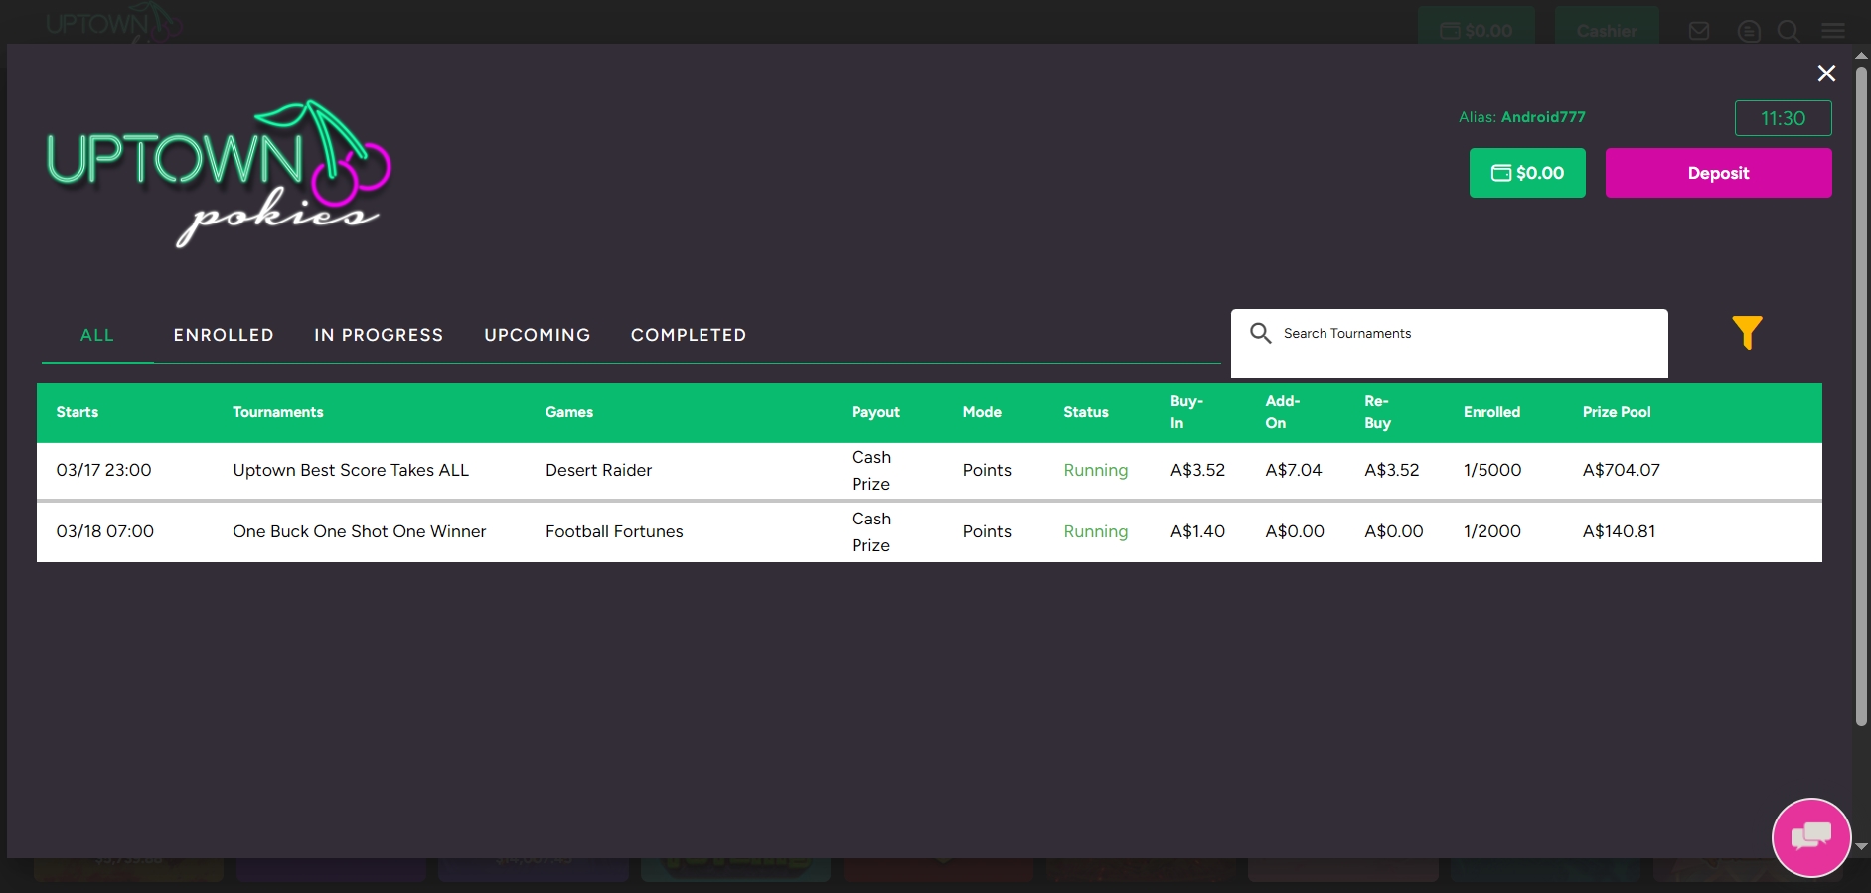Show the COMPLETED tournaments tab
This screenshot has width=1871, height=893.
point(688,335)
